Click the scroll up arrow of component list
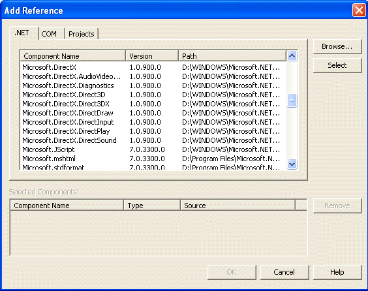The width and height of the screenshot is (368, 291). coord(292,56)
